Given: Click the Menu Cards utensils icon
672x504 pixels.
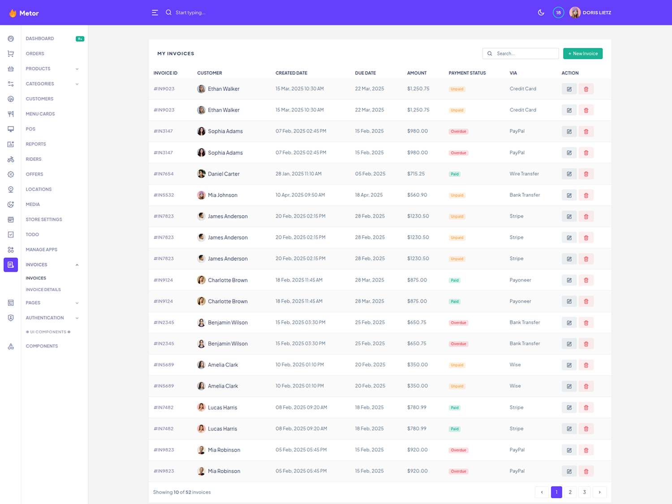Looking at the screenshot, I should (11, 114).
